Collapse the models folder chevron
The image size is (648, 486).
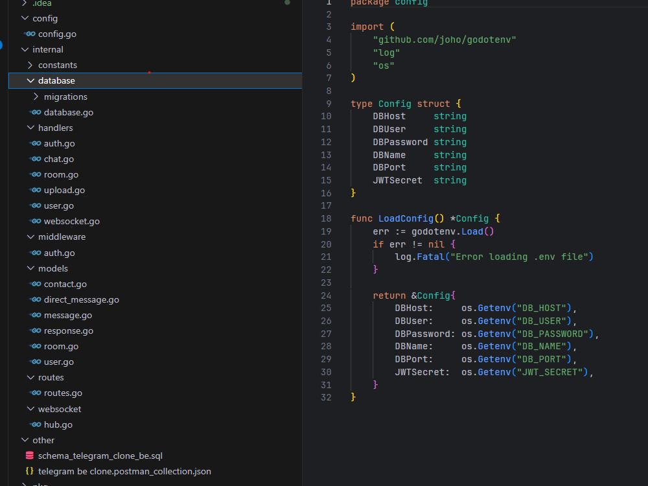pyautogui.click(x=30, y=268)
